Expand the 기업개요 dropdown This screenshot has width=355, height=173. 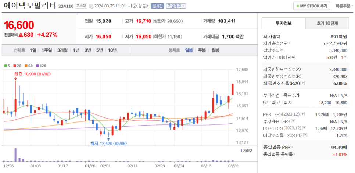pyautogui.click(x=176, y=6)
